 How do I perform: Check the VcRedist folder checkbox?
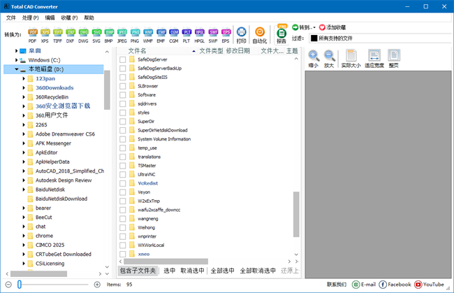123,183
